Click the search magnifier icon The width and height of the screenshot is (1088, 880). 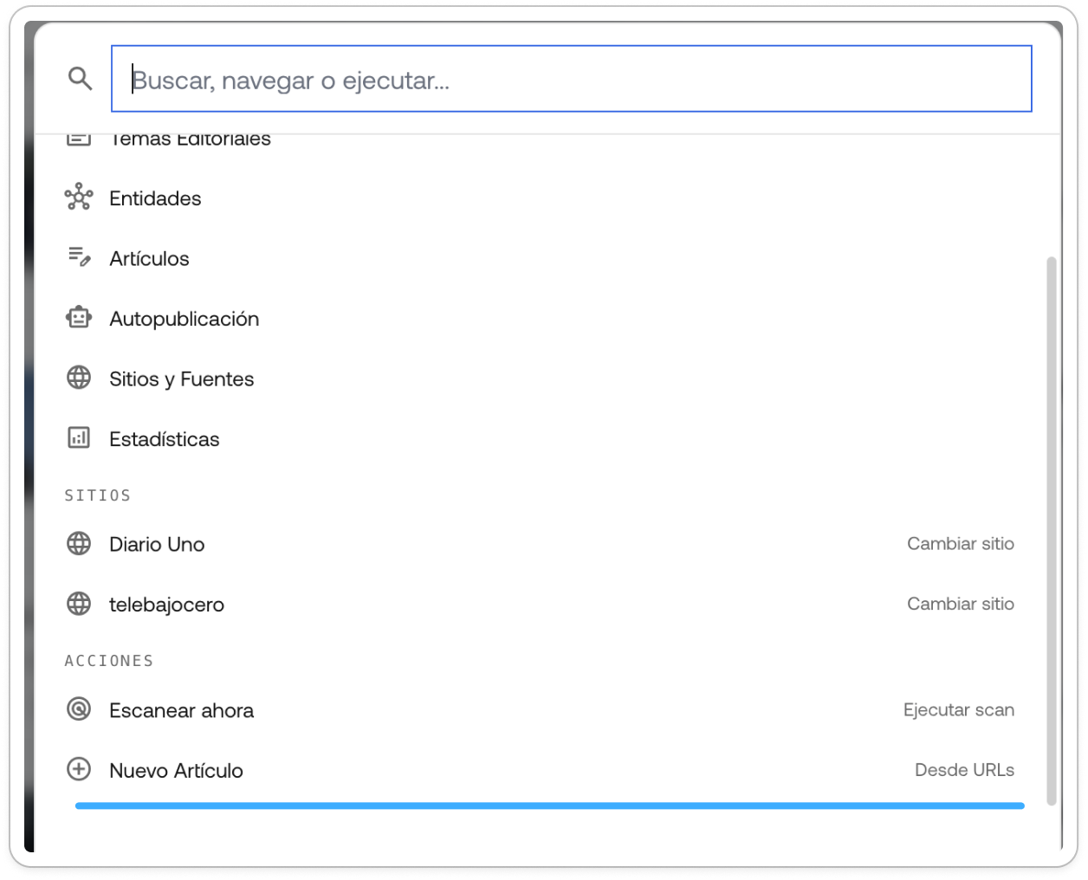(x=80, y=79)
